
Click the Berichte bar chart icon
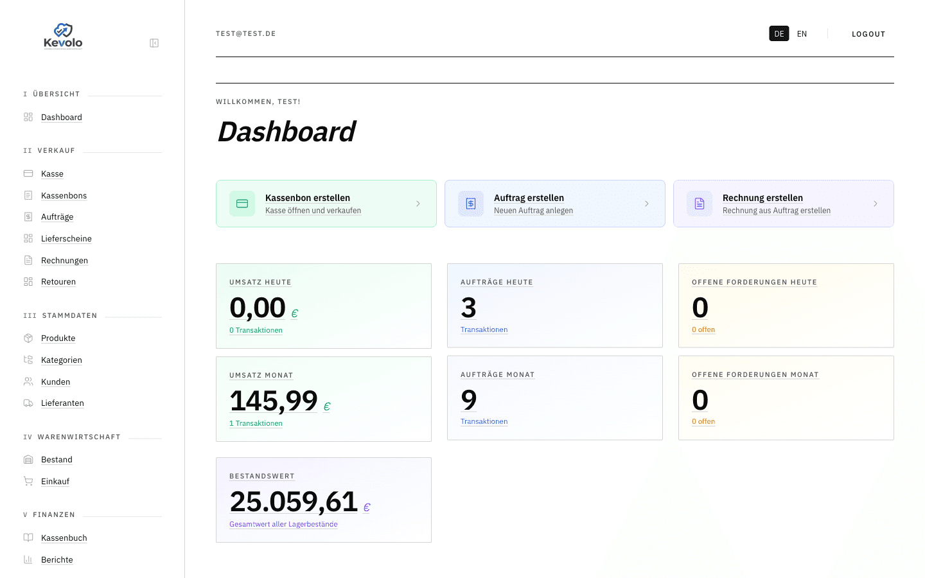pyautogui.click(x=28, y=559)
